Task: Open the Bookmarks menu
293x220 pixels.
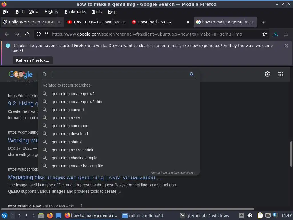Action: pos(75,12)
